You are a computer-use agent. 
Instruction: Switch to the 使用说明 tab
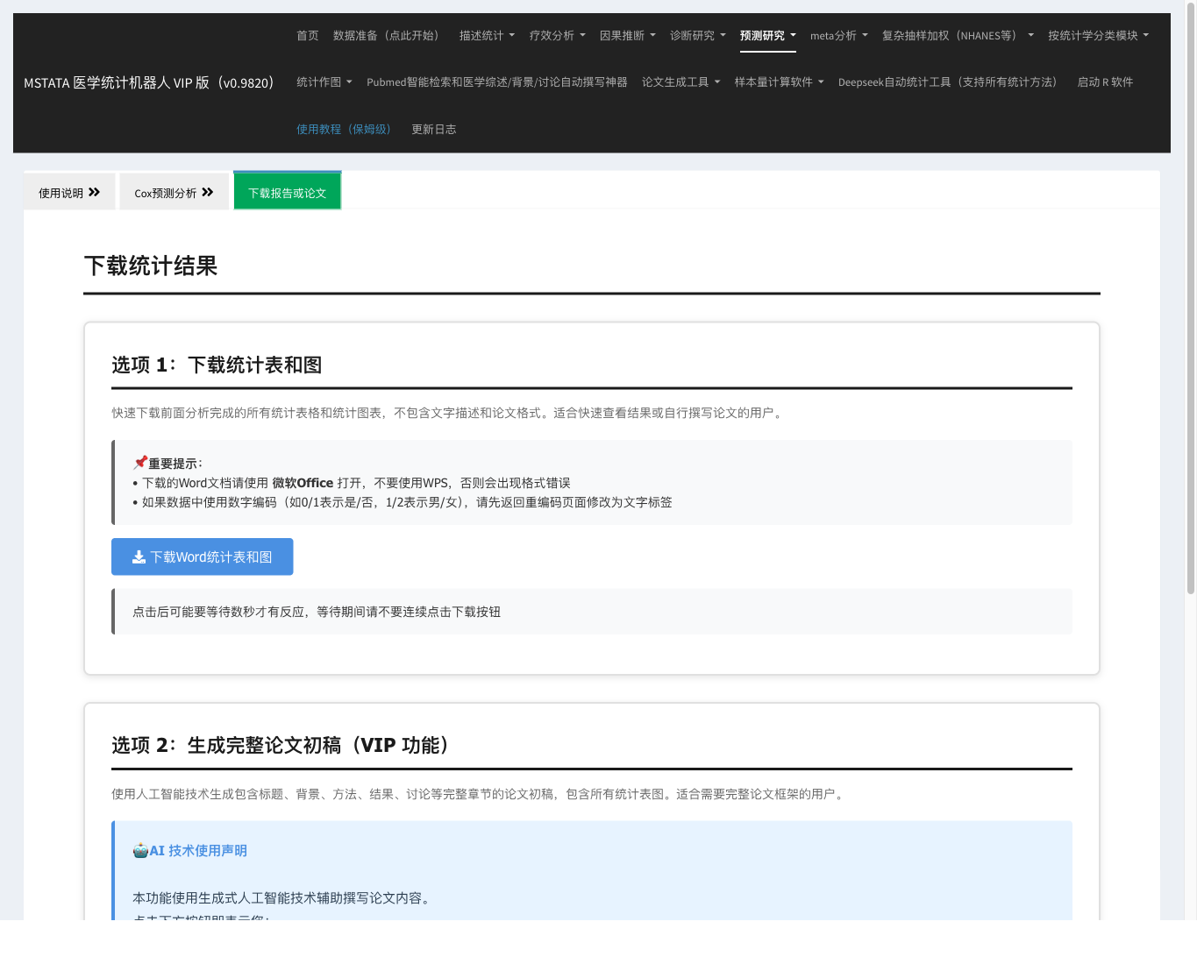[x=69, y=193]
